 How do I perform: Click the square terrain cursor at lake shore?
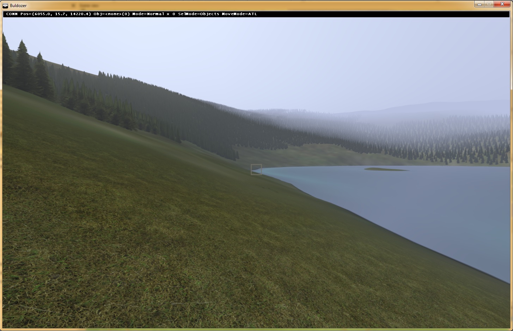[x=256, y=170]
